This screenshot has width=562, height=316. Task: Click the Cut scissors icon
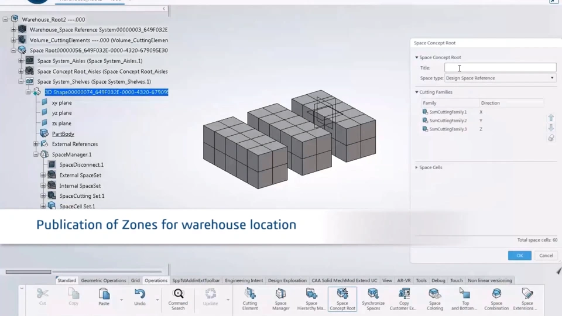[x=42, y=294]
